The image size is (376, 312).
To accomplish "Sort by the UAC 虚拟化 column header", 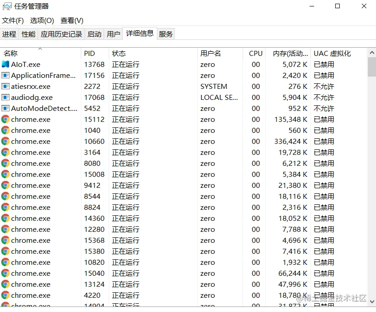I will 339,53.
